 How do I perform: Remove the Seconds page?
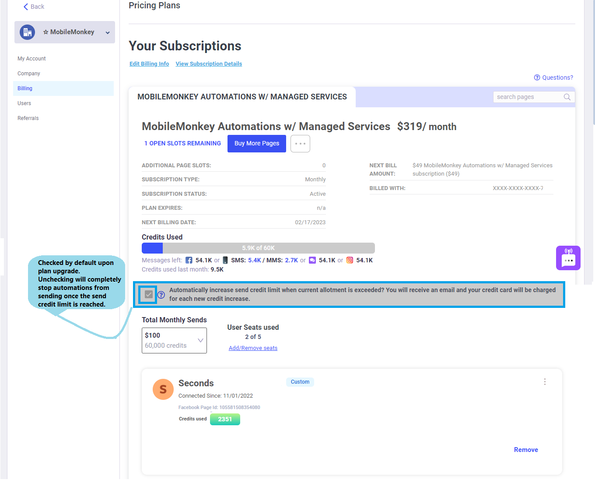pos(526,450)
